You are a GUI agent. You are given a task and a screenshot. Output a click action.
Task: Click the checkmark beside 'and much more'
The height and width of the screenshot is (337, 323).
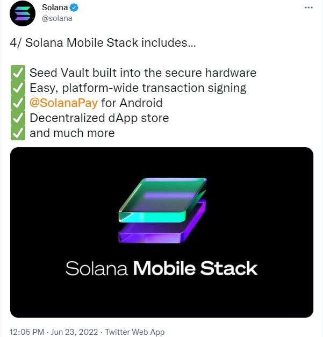pyautogui.click(x=17, y=133)
